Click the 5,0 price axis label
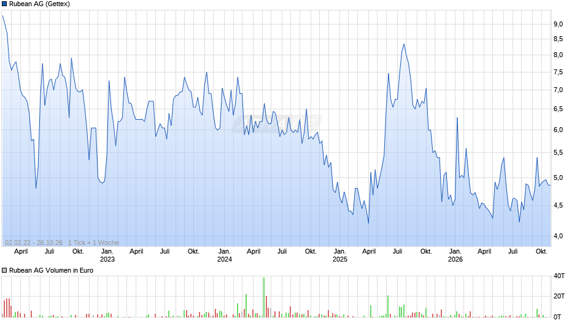The width and height of the screenshot is (577, 323). pyautogui.click(x=558, y=177)
